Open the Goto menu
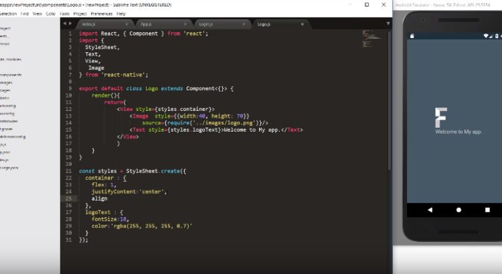Image resolution: width=502 pixels, height=274 pixels. (51, 13)
